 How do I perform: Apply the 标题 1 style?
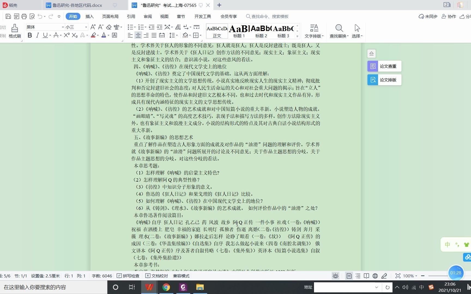[x=239, y=31]
